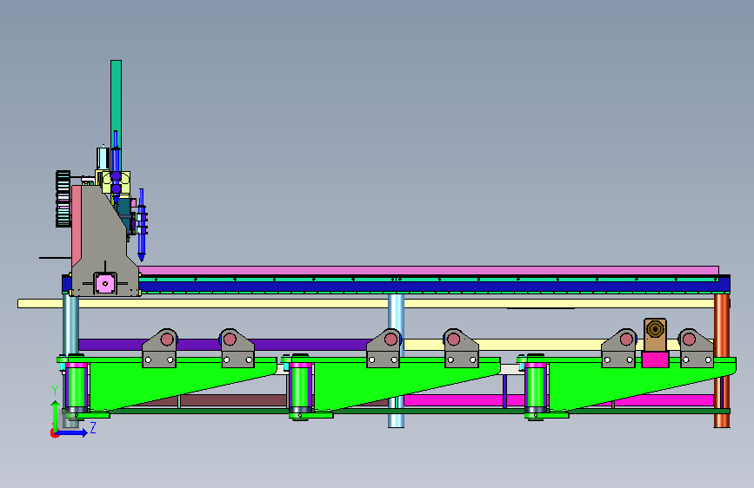Select the pink square motor flange on gantry
Viewport: 754px width, 488px height.
pyautogui.click(x=105, y=283)
